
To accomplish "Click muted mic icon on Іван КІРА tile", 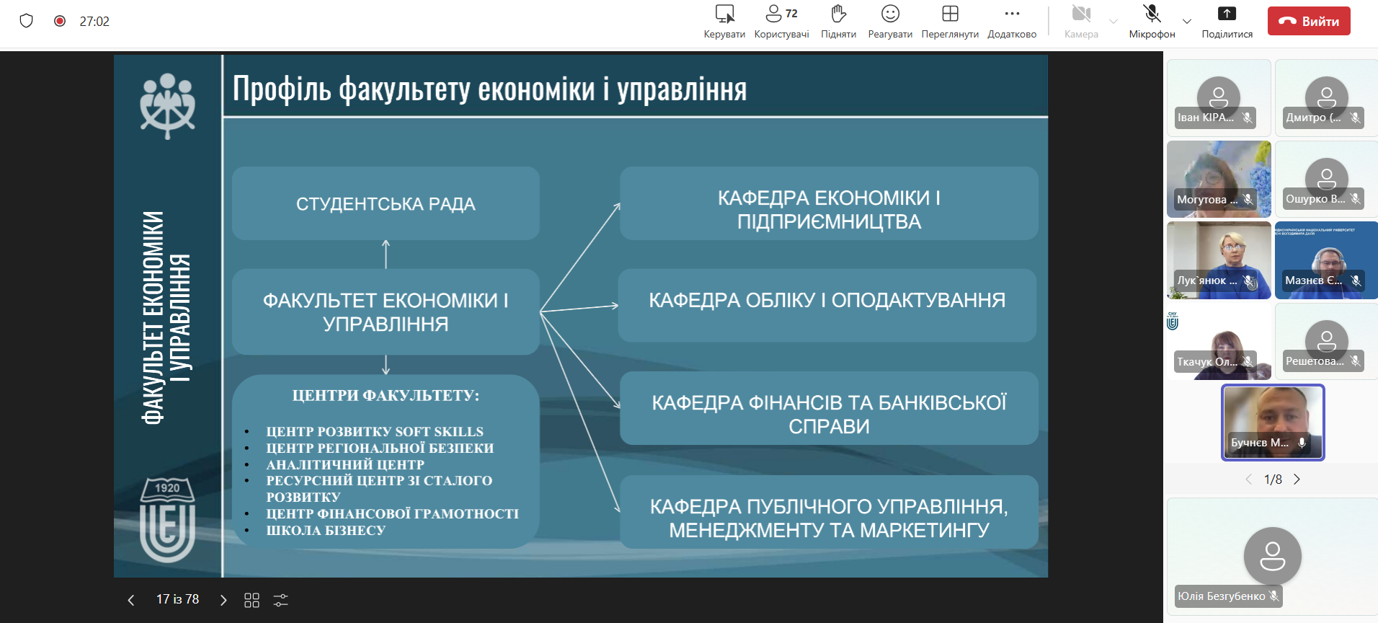I will point(1247,118).
